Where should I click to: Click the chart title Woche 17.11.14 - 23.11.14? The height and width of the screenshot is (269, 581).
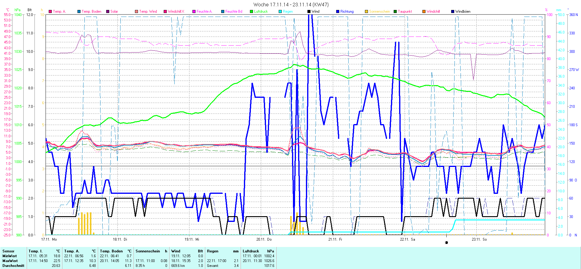point(291,5)
